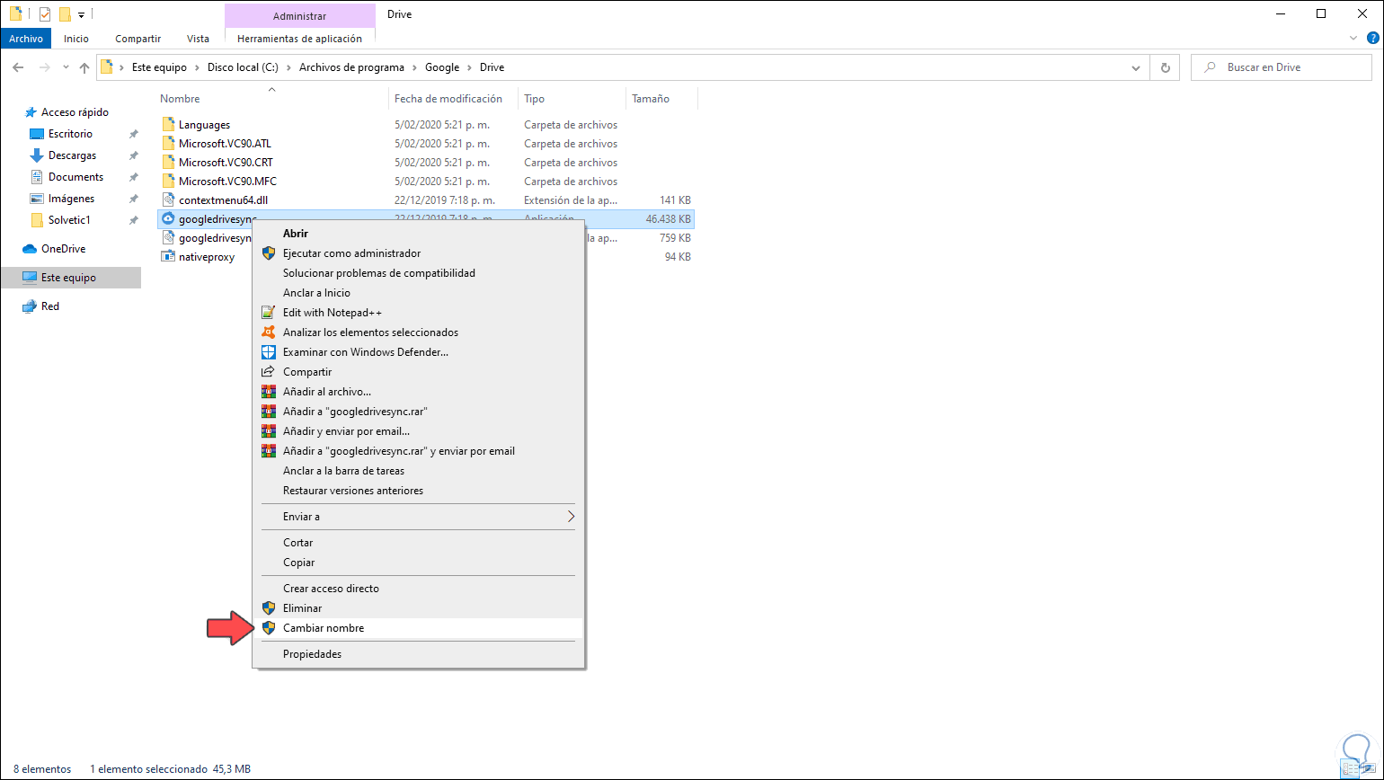Open the Customize Quick Access Toolbar dropdown arrow
This screenshot has height=780, width=1384.
[x=81, y=15]
